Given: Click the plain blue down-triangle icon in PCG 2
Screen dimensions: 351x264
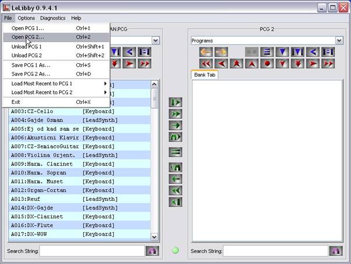Looking at the screenshot, I should coord(282,52).
